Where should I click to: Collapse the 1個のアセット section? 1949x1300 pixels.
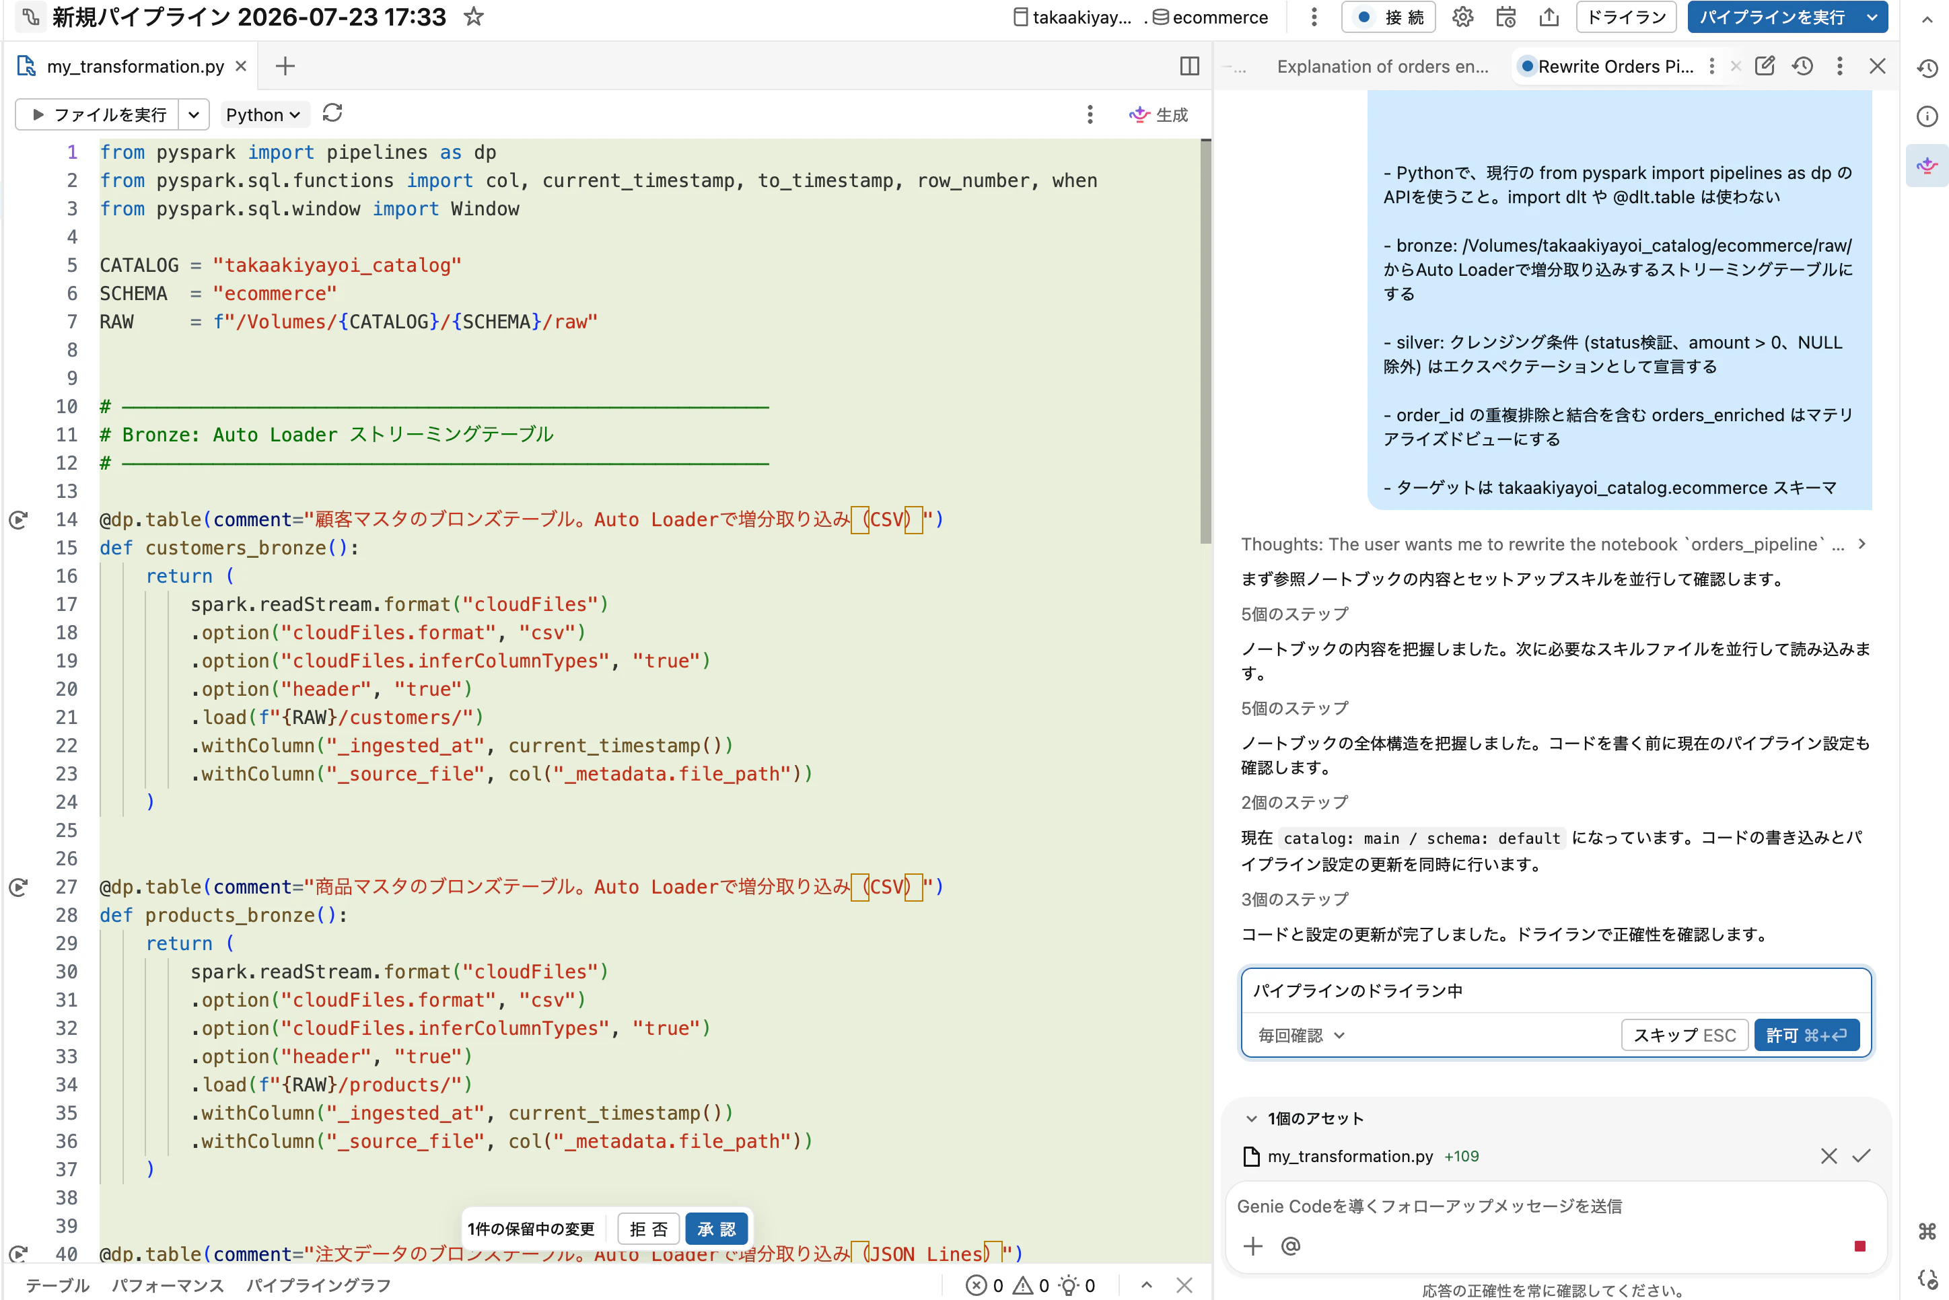pos(1252,1118)
